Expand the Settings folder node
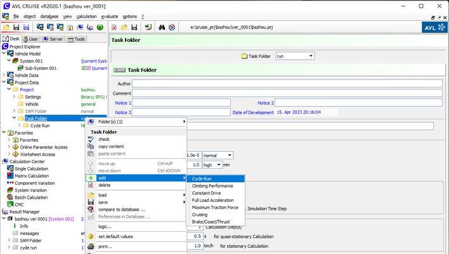 [14, 97]
